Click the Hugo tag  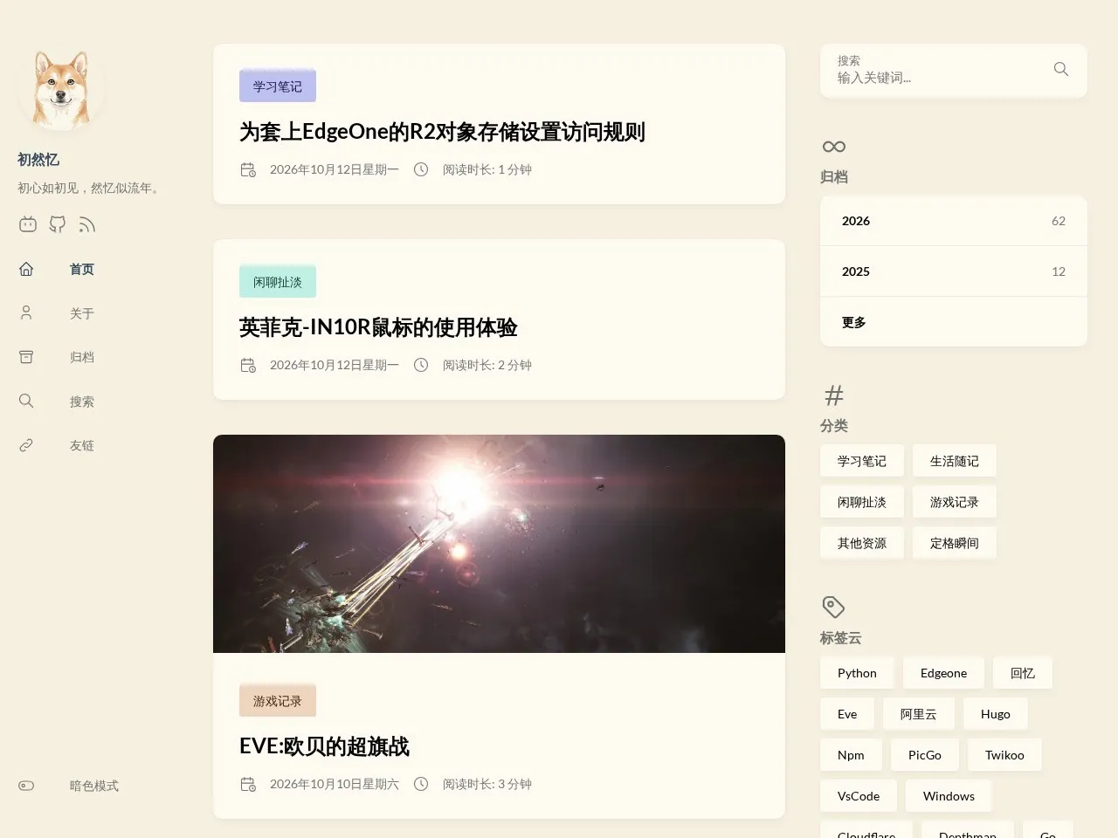996,714
